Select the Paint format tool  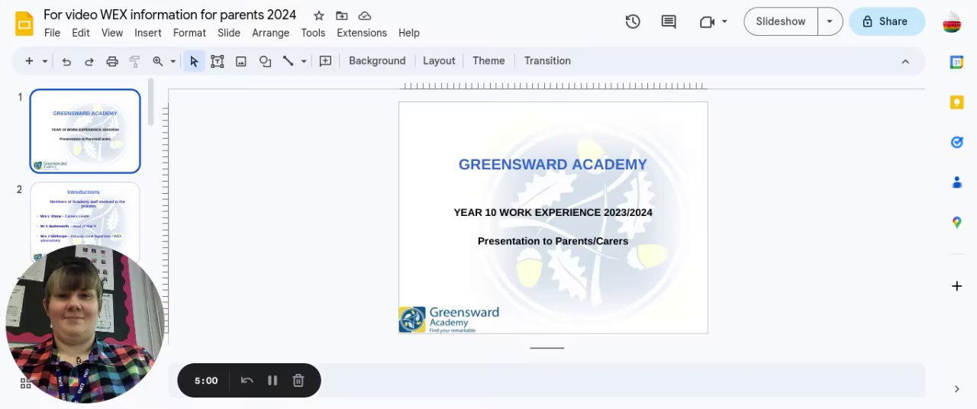134,61
